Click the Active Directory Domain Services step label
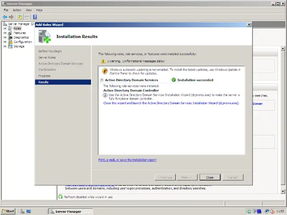 tap(61, 64)
